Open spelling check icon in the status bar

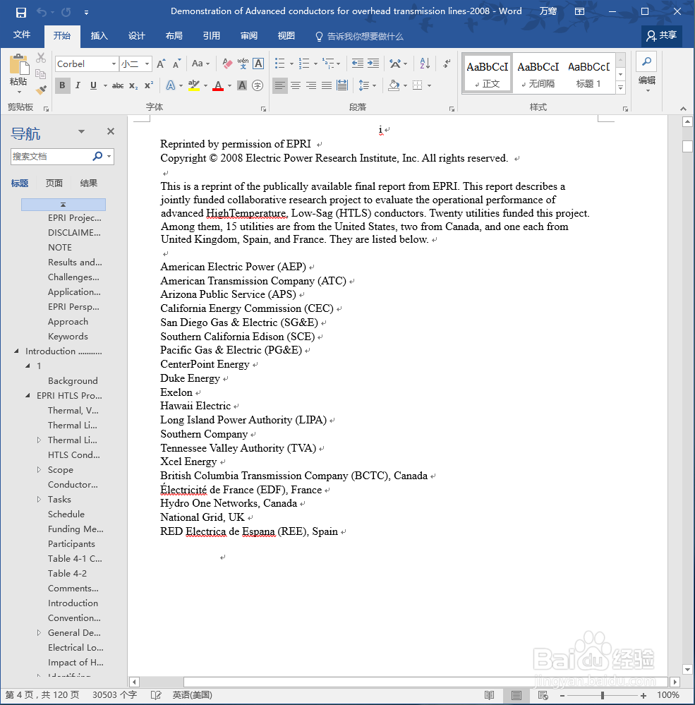[155, 695]
